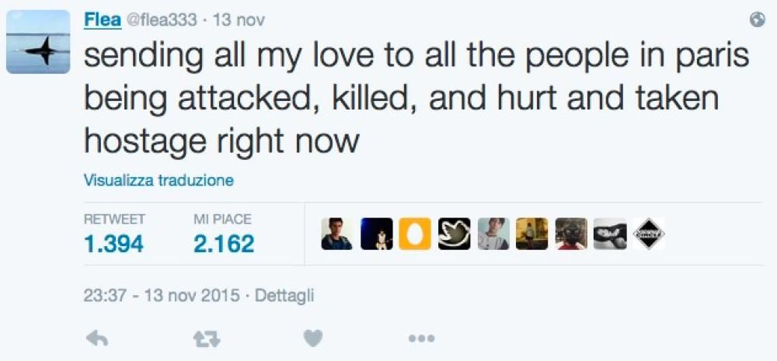
Task: Click the guitarist on dark stage avatar
Action: (376, 234)
